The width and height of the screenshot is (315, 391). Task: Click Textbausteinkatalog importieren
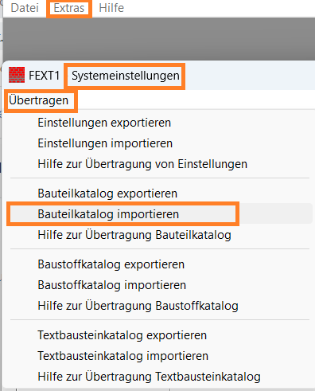tap(122, 356)
